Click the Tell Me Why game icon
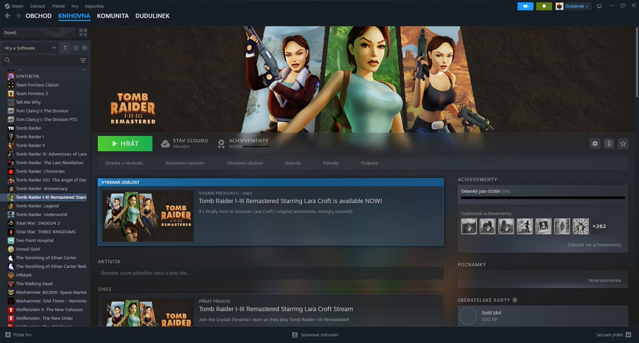639x343 pixels. 11,102
